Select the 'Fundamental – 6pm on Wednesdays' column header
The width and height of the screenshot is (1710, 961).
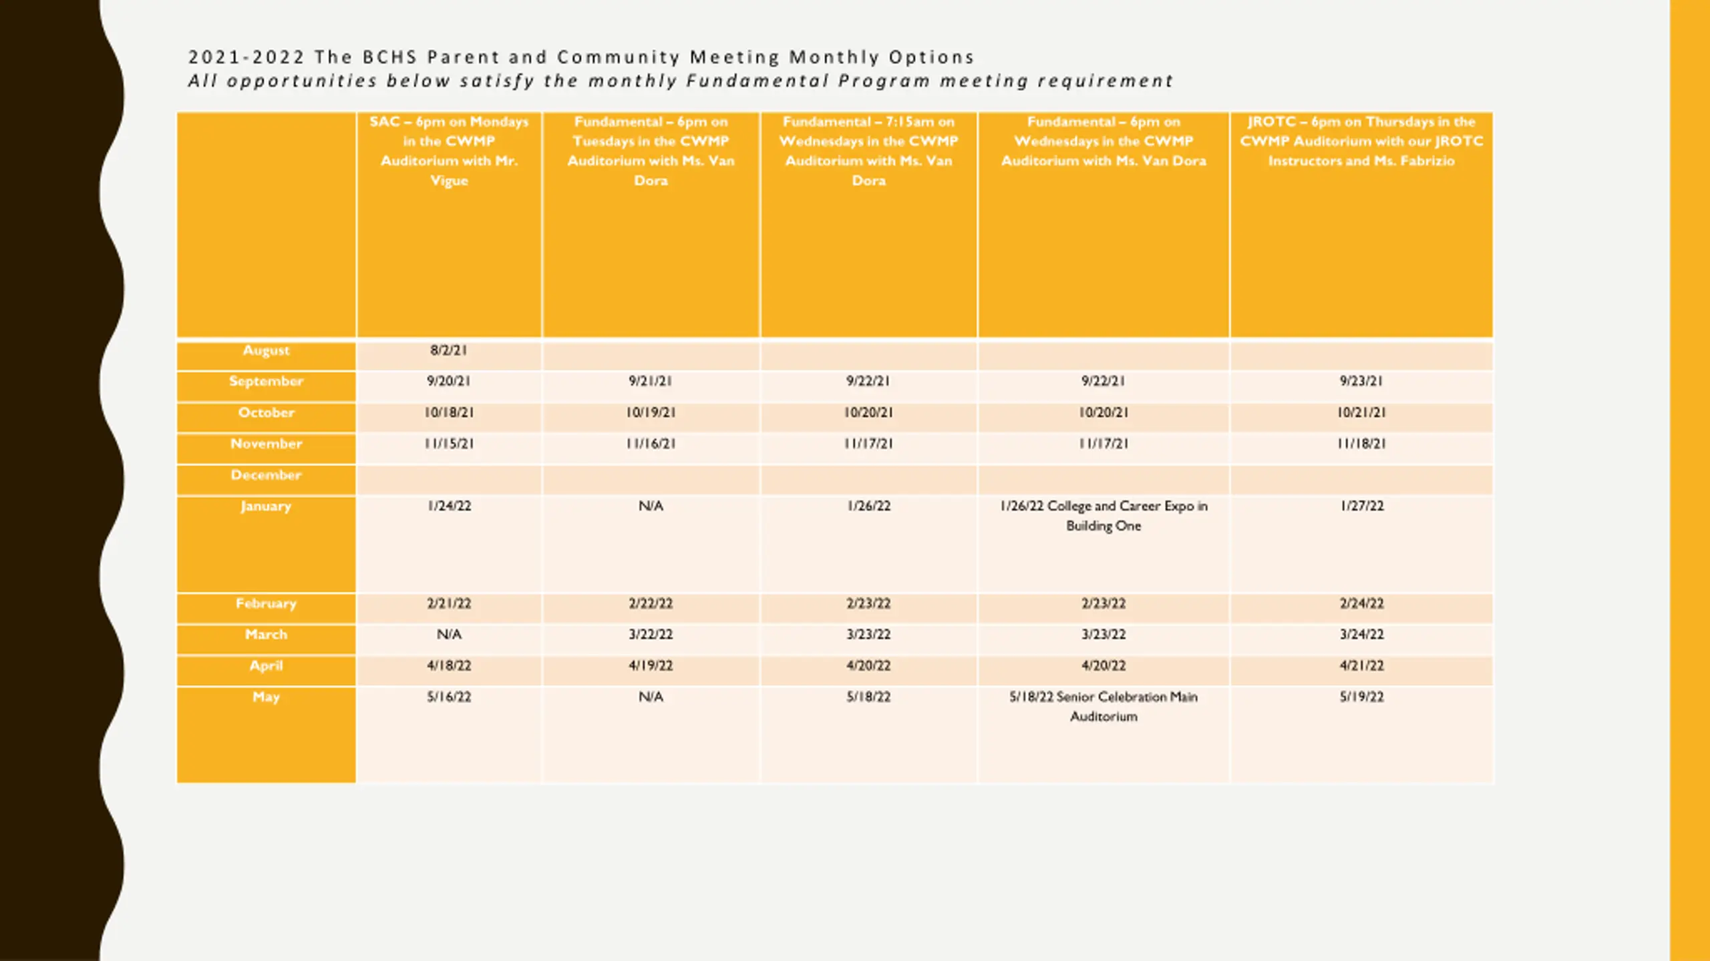[x=1103, y=225]
